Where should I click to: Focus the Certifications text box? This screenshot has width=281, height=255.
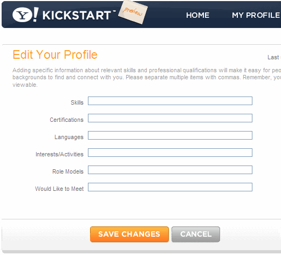tap(170, 118)
